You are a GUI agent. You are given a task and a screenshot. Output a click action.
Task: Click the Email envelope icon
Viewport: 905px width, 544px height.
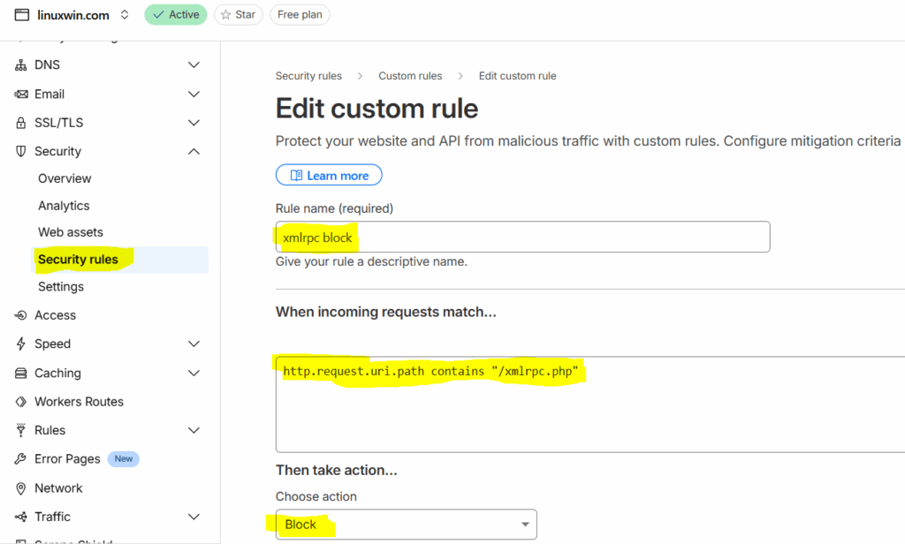coord(21,94)
